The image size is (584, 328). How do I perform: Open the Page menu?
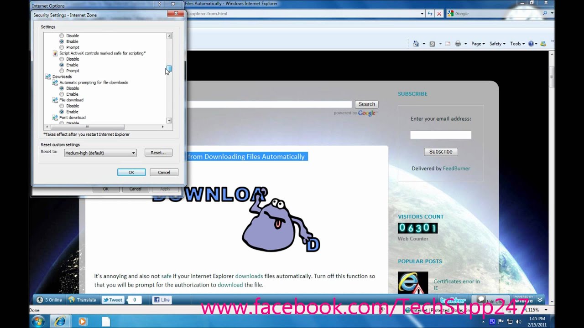(x=478, y=44)
